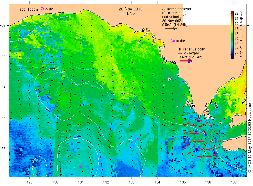The image size is (253, 186).
Task: Click the 16 label on the color bar
Action: click(x=236, y=44)
